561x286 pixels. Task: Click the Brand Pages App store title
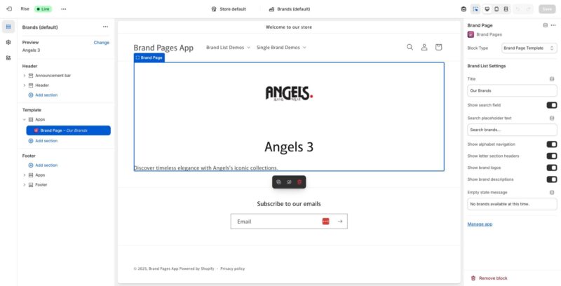click(163, 48)
